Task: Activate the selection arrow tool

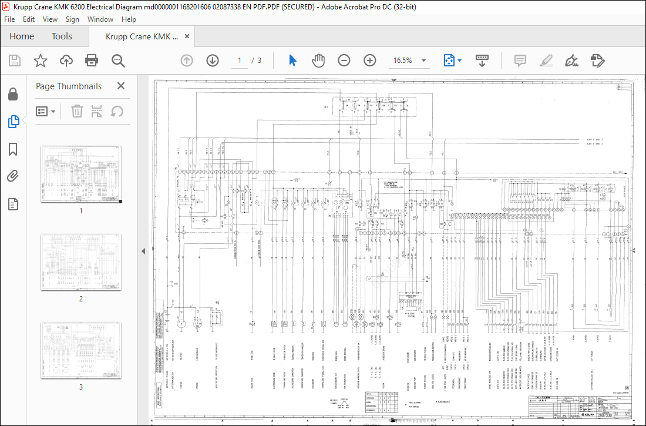Action: 292,61
